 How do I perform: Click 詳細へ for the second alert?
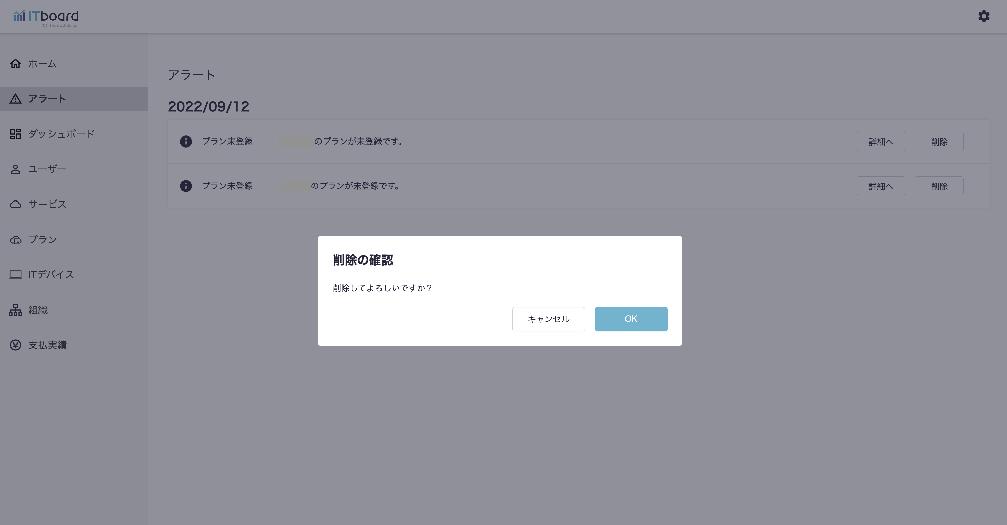pyautogui.click(x=880, y=186)
